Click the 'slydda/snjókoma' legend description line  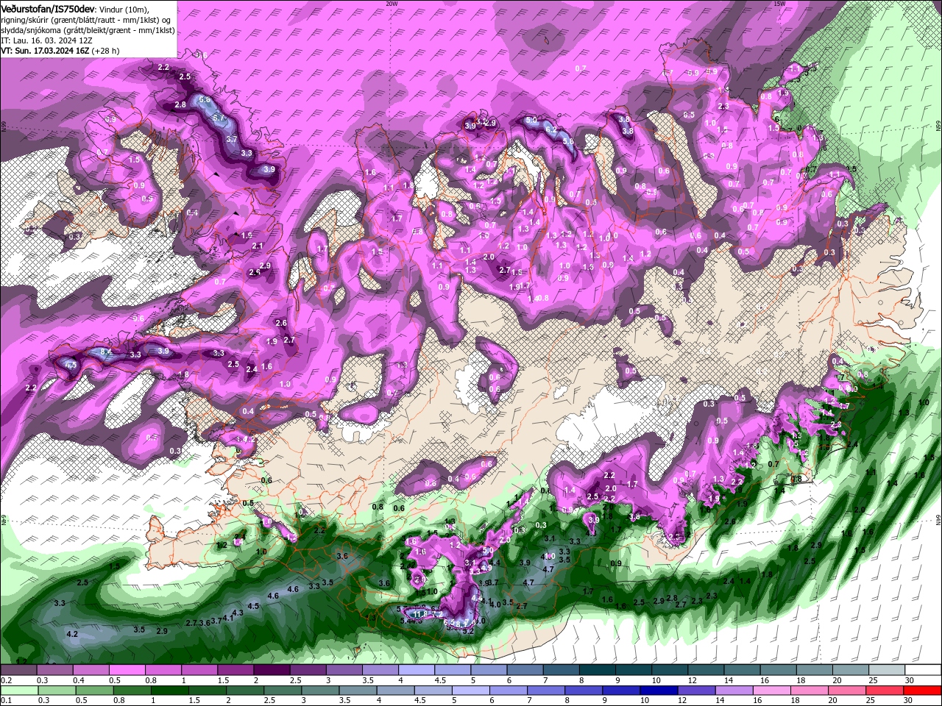tap(88, 29)
